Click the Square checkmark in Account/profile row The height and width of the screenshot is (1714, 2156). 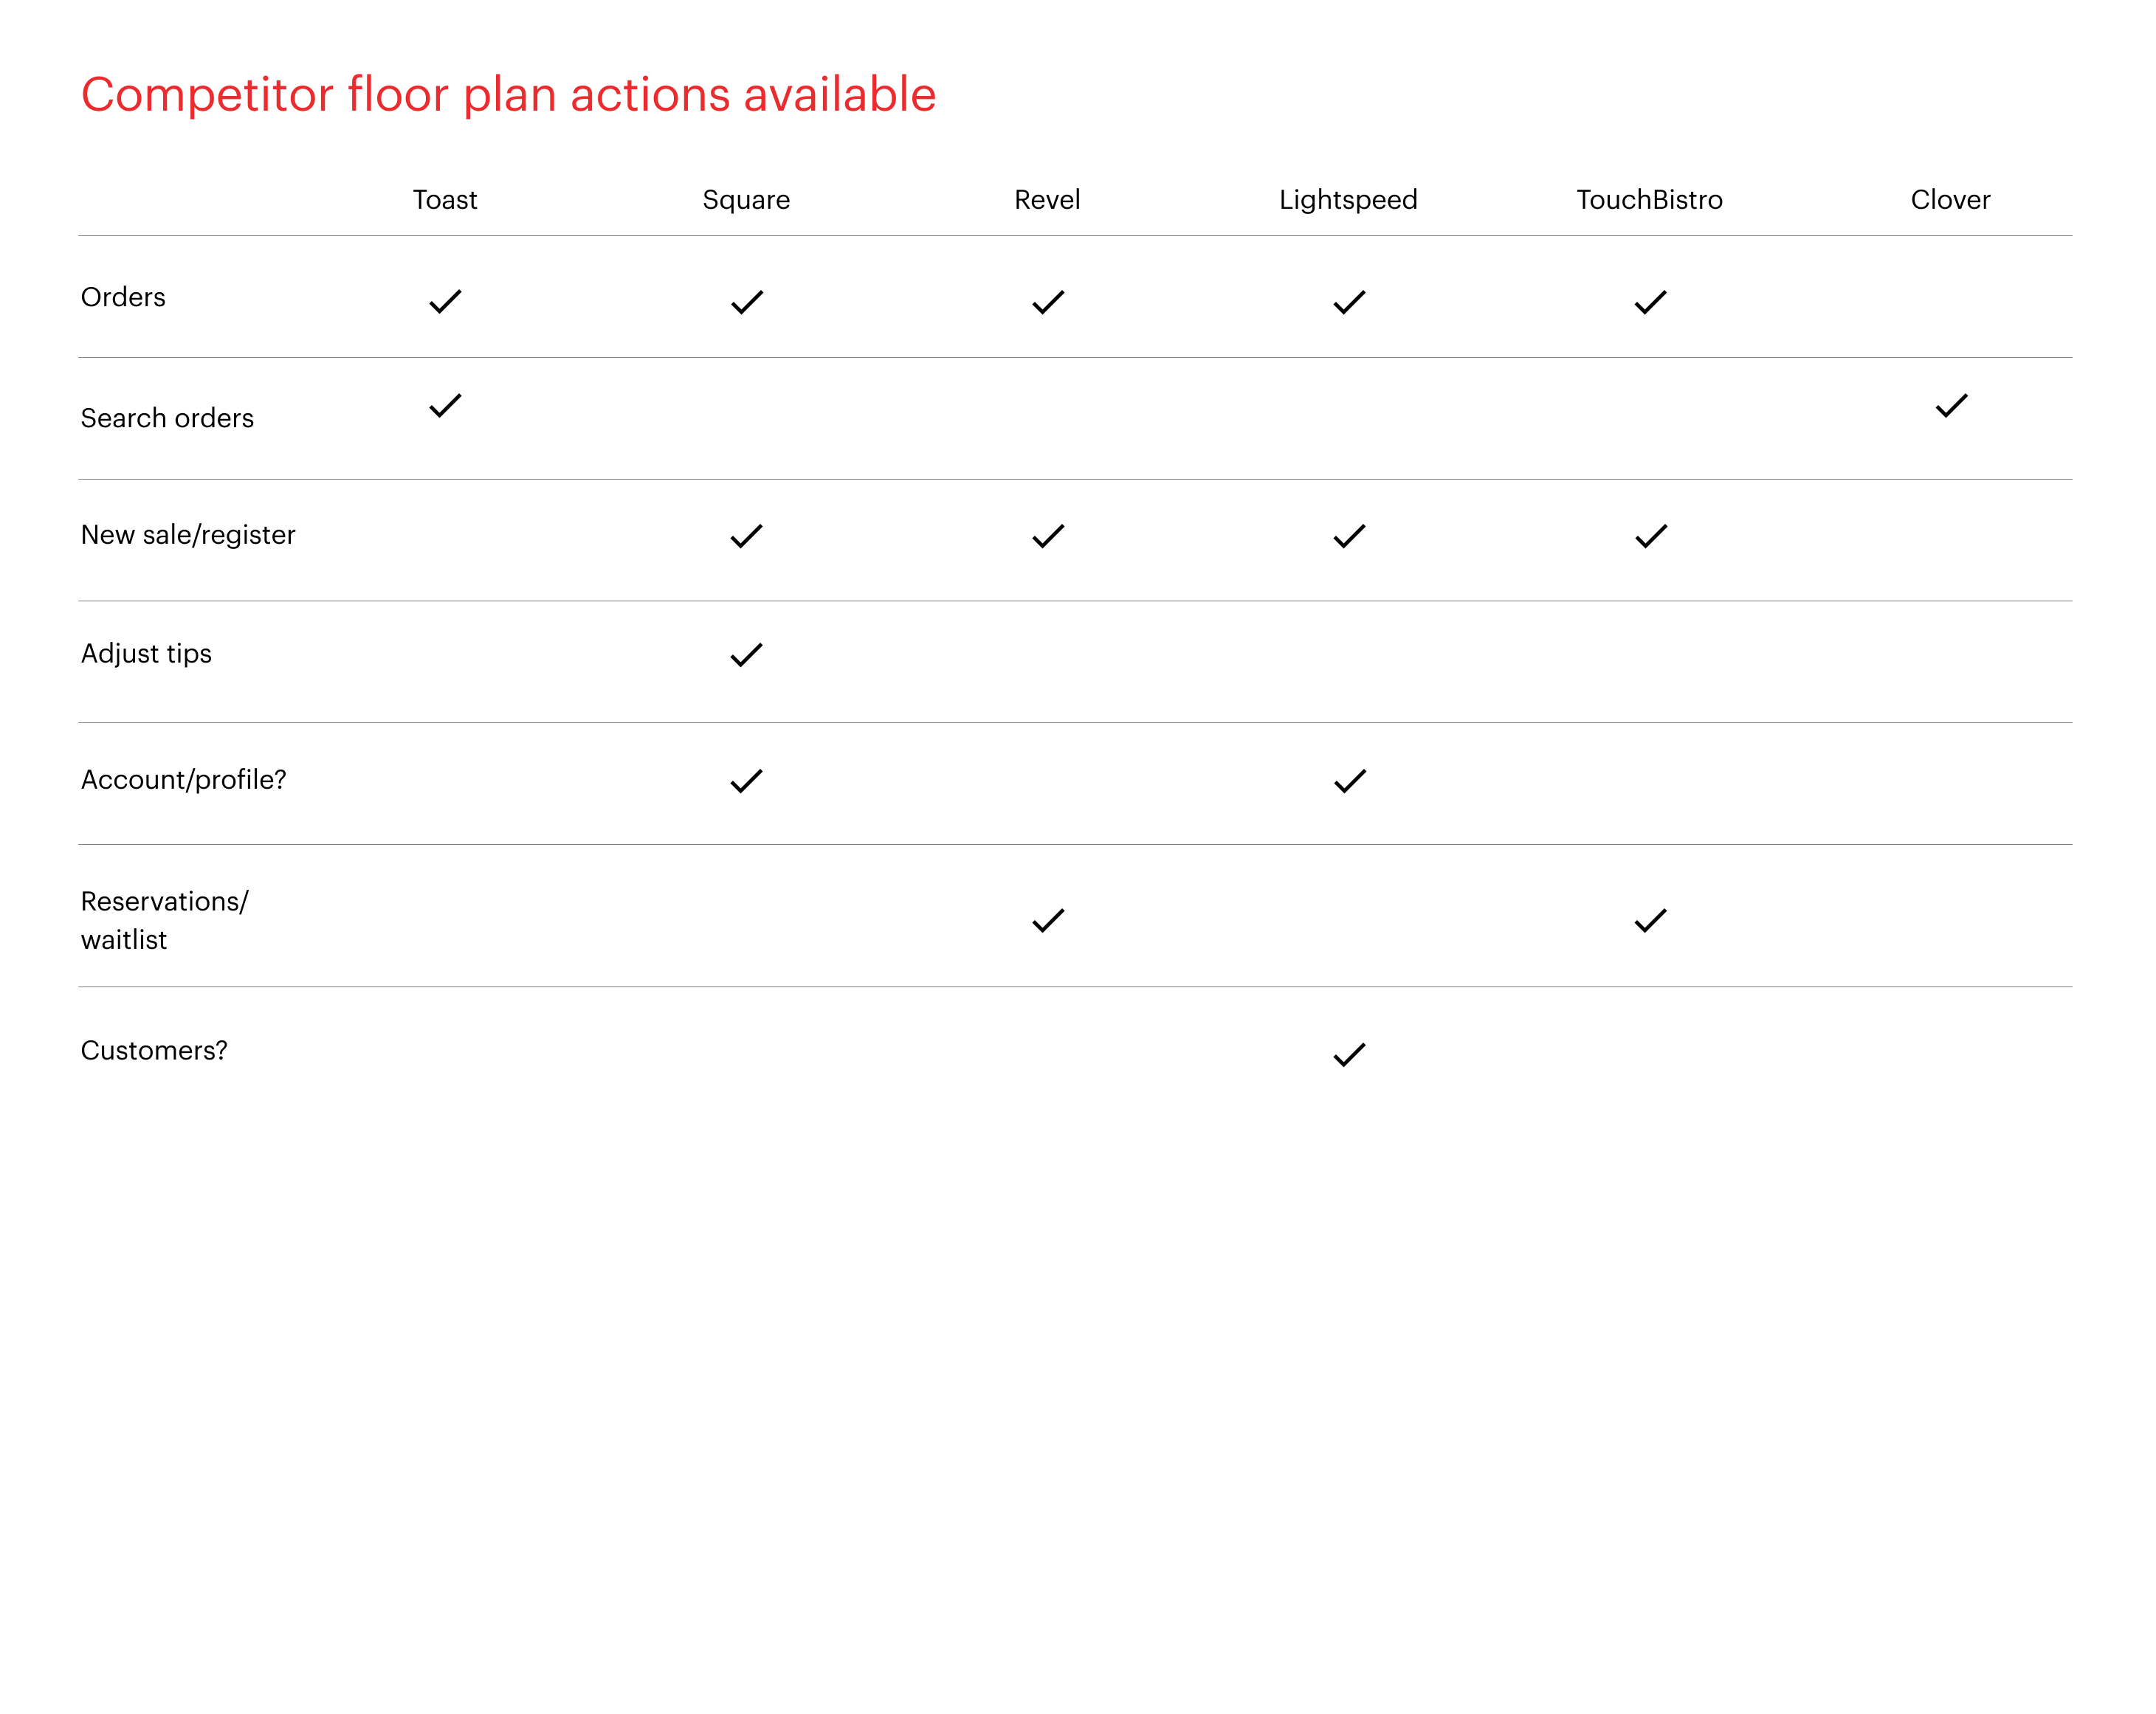point(747,781)
